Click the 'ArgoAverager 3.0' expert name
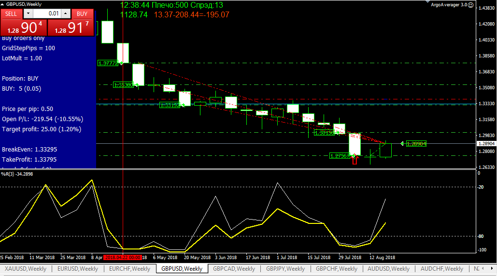The width and height of the screenshot is (497, 276). tap(449, 5)
